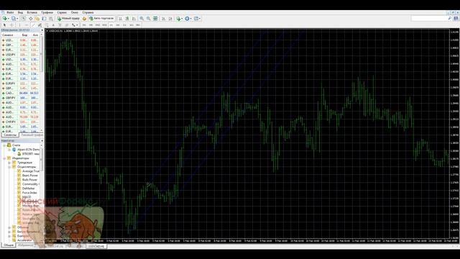Open the chart periods dropdown
The width and height of the screenshot is (460, 259).
(x=188, y=19)
